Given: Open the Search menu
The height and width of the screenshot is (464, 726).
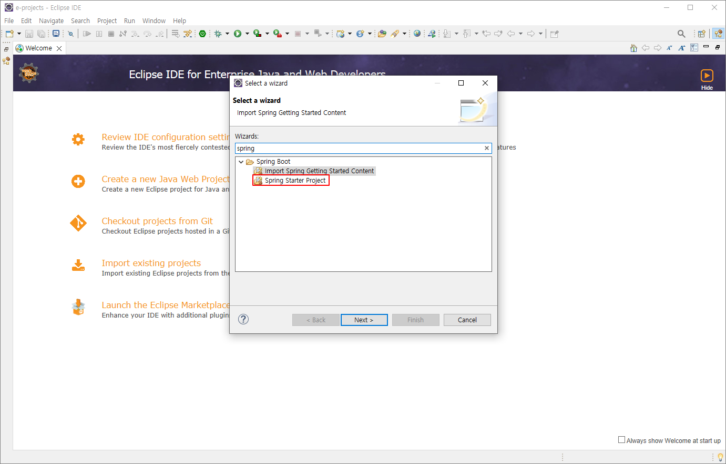Looking at the screenshot, I should (x=80, y=20).
